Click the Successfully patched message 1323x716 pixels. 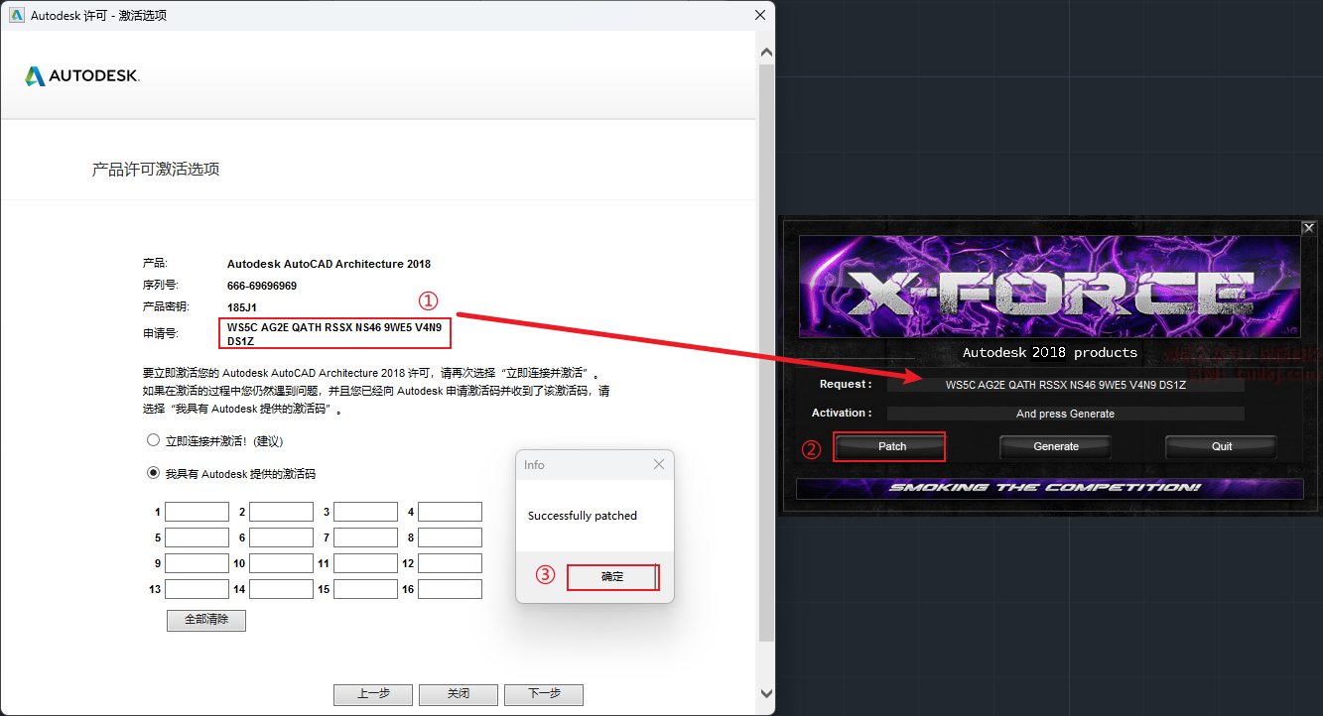(x=583, y=516)
